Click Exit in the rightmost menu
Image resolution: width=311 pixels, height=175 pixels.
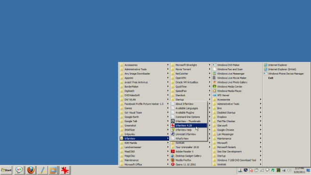(270, 78)
